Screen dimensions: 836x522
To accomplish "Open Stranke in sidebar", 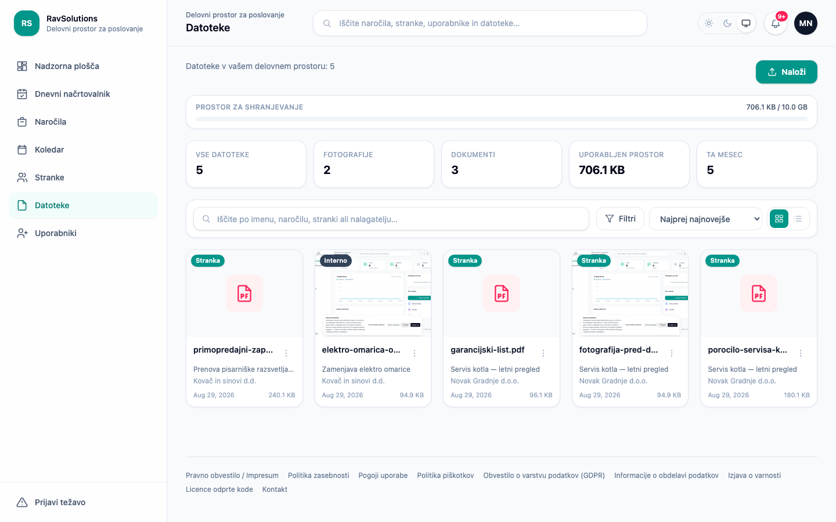I will coord(84,177).
